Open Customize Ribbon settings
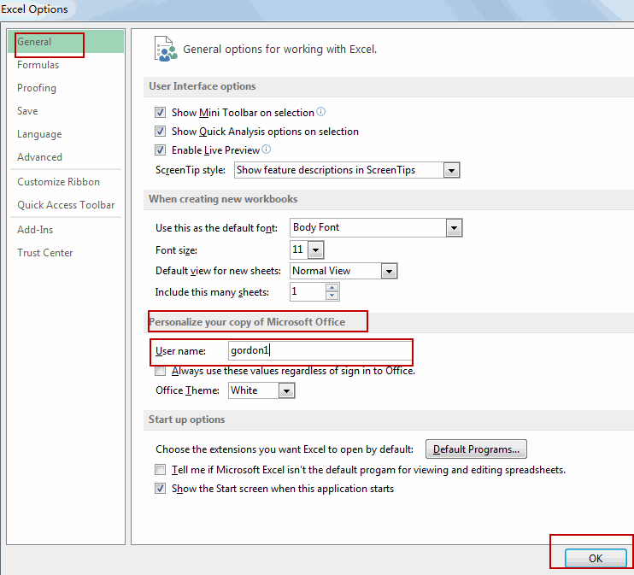The height and width of the screenshot is (575, 634). [59, 182]
